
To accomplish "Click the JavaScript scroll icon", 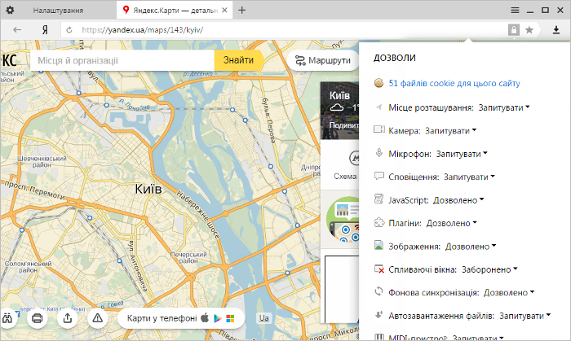I will (378, 199).
